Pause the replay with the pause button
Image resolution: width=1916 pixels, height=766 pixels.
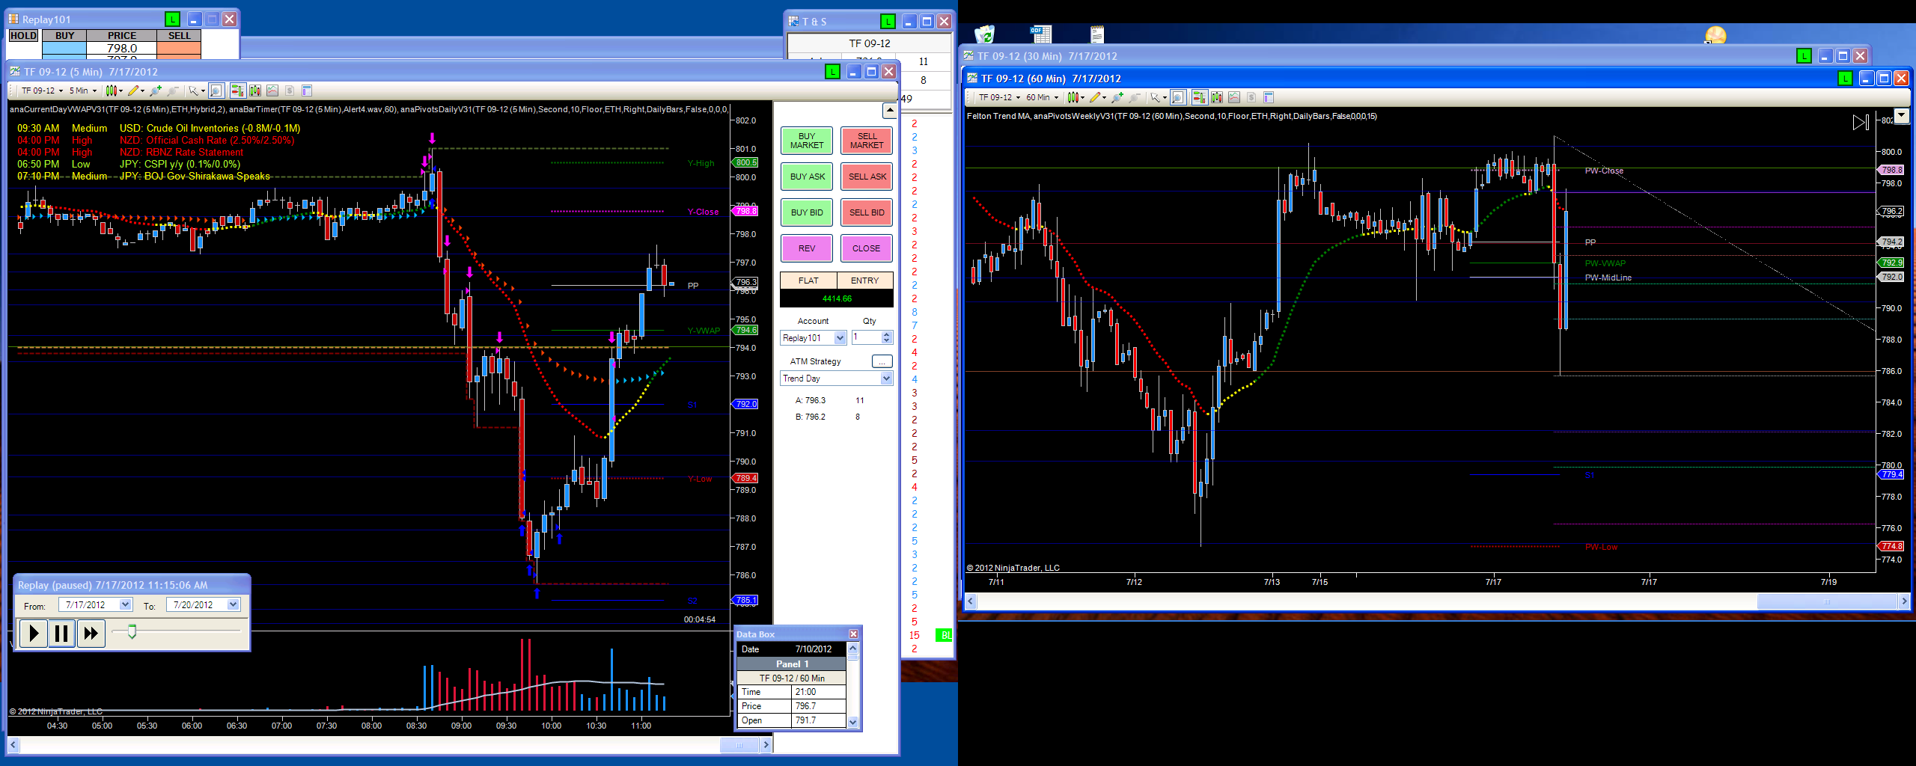coord(61,634)
